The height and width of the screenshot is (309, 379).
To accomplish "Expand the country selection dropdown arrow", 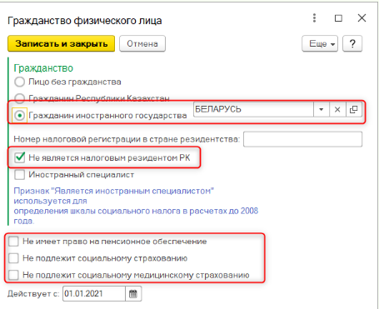I will [x=322, y=110].
